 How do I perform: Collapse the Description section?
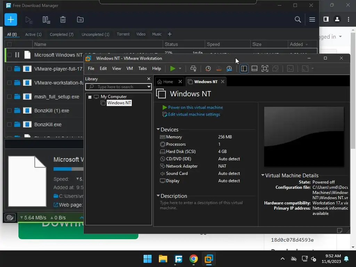(x=158, y=195)
